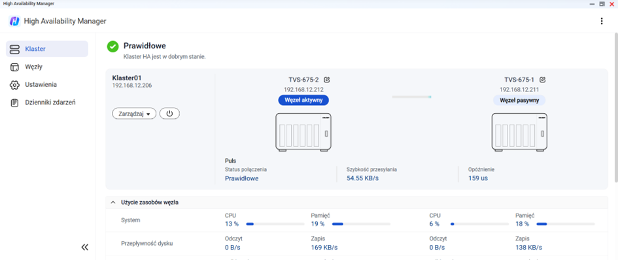Click the Puls section heading
Image resolution: width=618 pixels, height=260 pixels.
[x=231, y=161]
